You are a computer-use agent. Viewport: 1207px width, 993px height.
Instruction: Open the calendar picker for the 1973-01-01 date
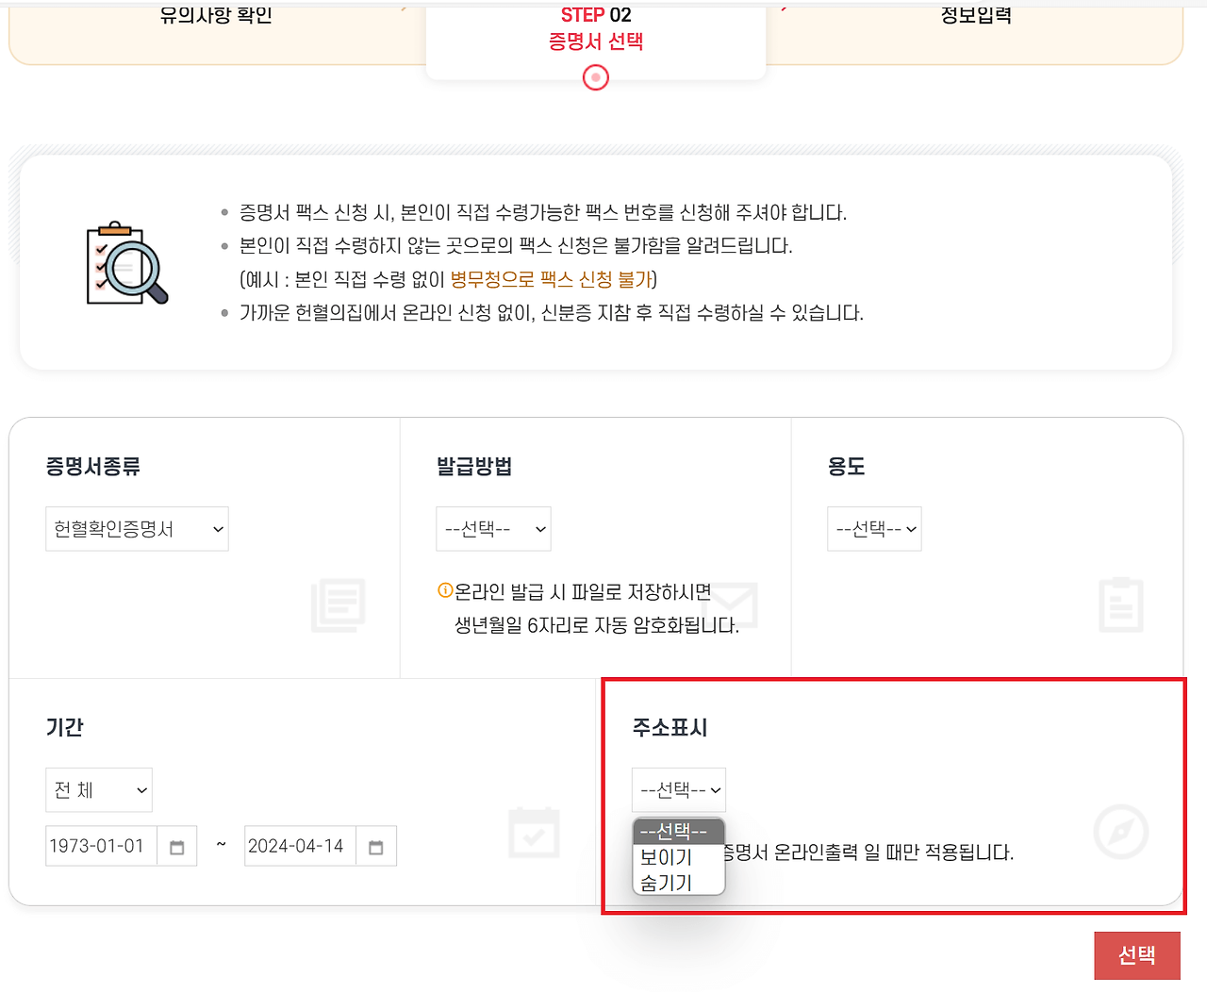[x=176, y=846]
